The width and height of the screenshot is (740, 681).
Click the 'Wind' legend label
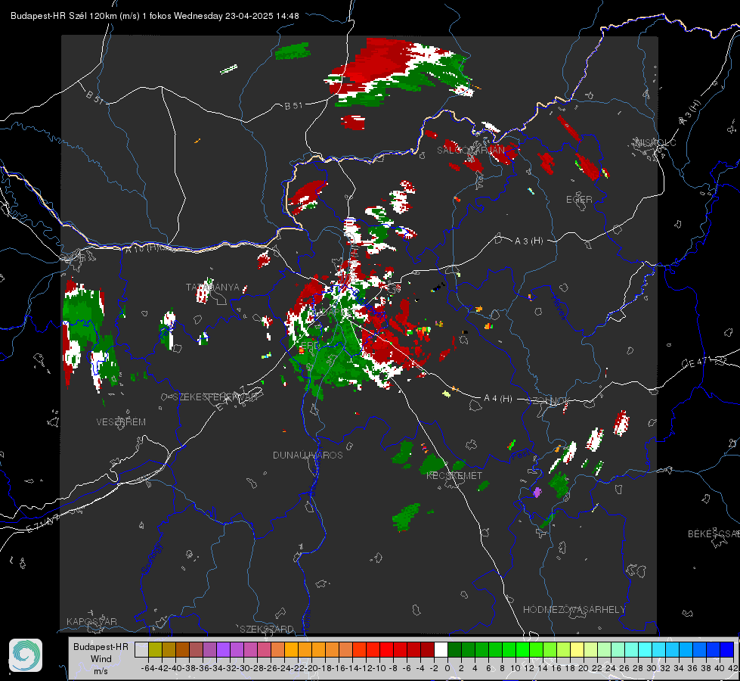pyautogui.click(x=101, y=659)
